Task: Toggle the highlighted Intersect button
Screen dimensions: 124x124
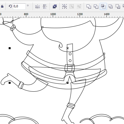Action: click(103, 6)
